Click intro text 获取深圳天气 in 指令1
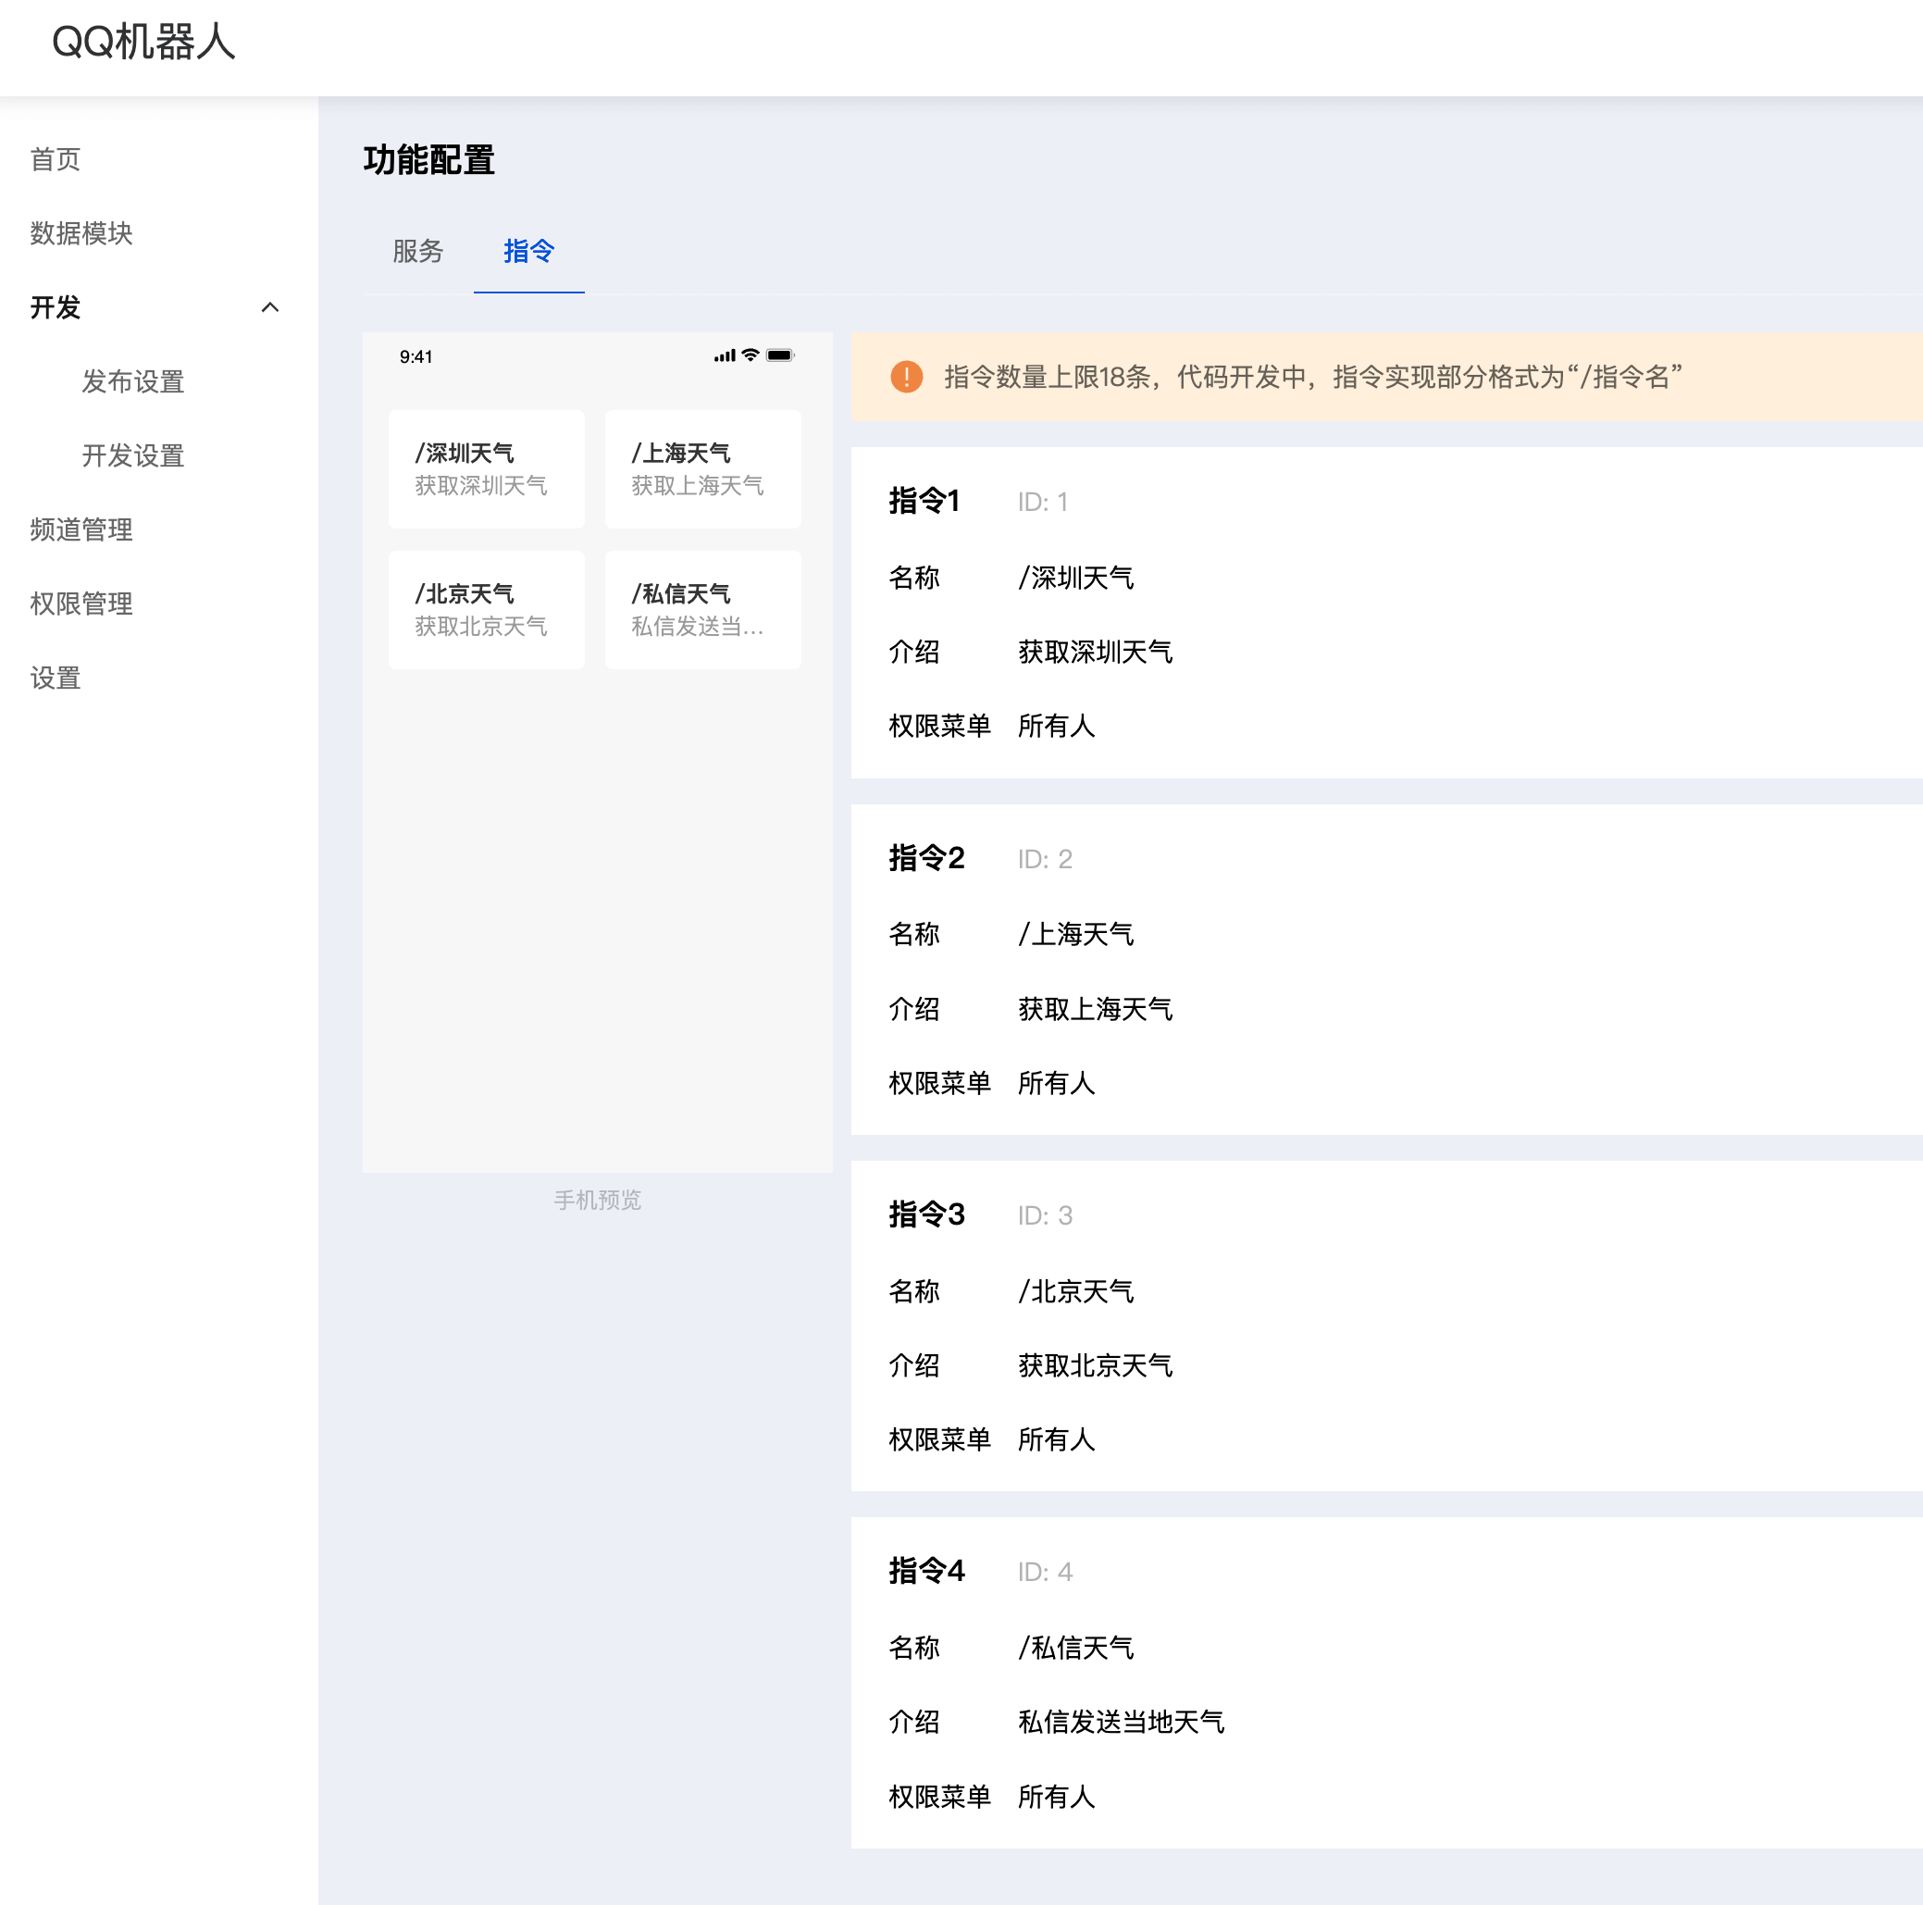Viewport: 1923px width, 1905px height. (1095, 653)
